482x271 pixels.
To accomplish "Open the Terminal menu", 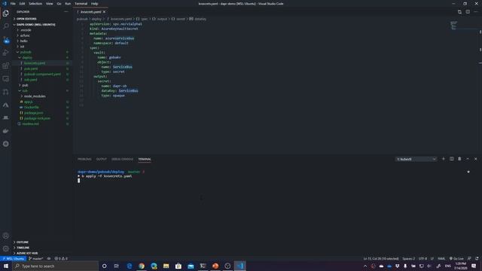I will (81, 4).
